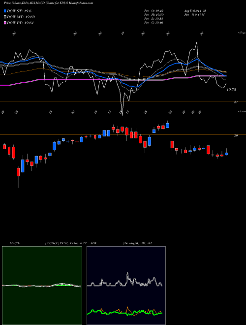Screen dimensions: 246x325
Task: Click the '(14 day) 0, +31, -31' ADX values
Action: coord(137,243)
